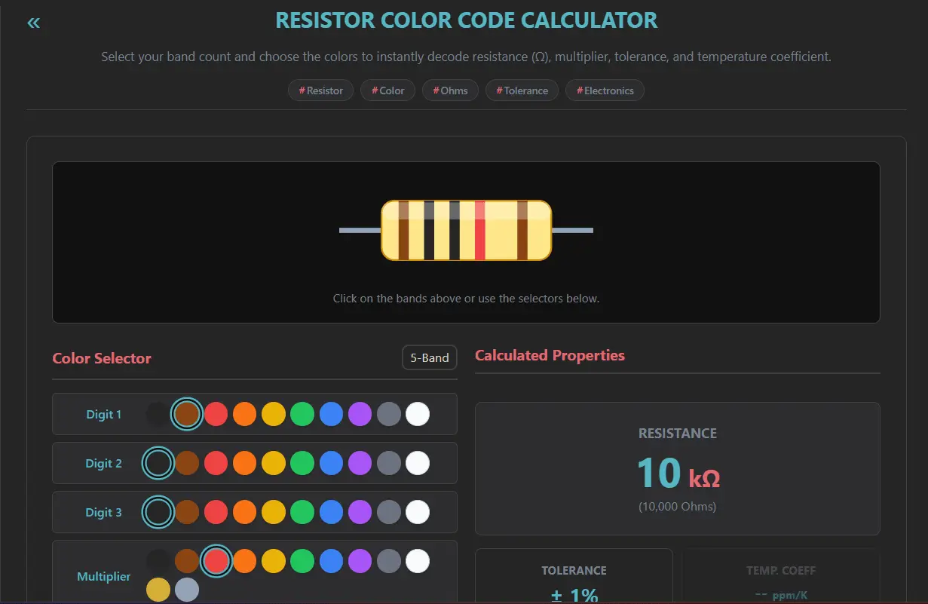Select brown for Digit 2
The width and height of the screenshot is (928, 604).
click(x=187, y=463)
